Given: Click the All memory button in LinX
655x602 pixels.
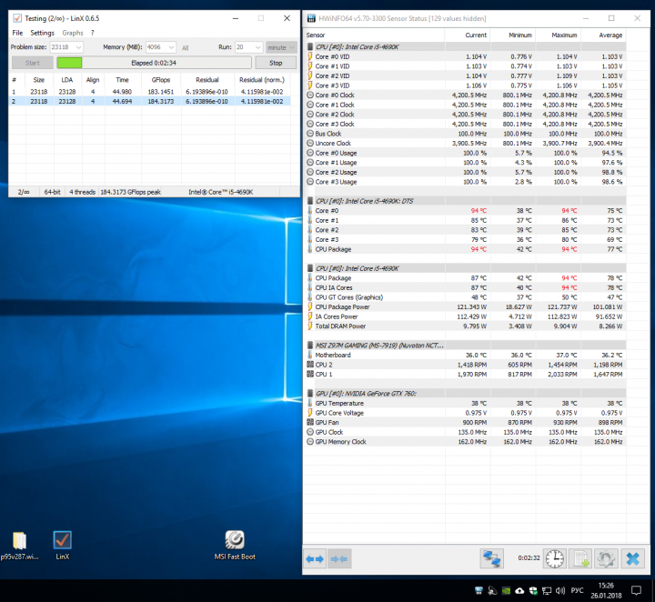Looking at the screenshot, I should click(185, 48).
